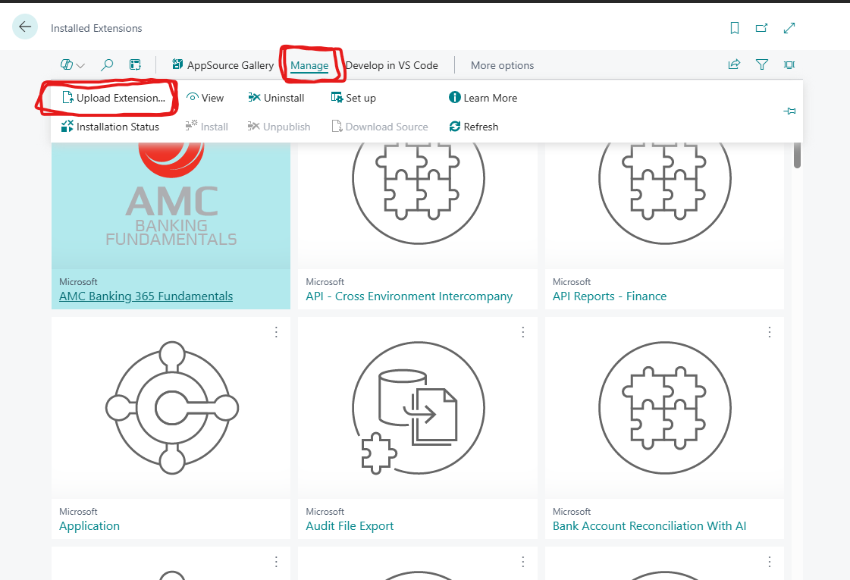The image size is (850, 580).
Task: Open API Reports - Finance link
Action: pyautogui.click(x=610, y=296)
